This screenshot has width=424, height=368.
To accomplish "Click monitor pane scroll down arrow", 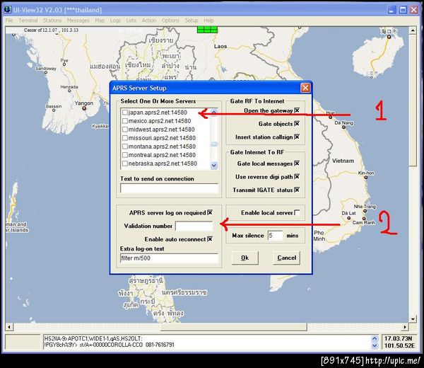I will (375, 345).
